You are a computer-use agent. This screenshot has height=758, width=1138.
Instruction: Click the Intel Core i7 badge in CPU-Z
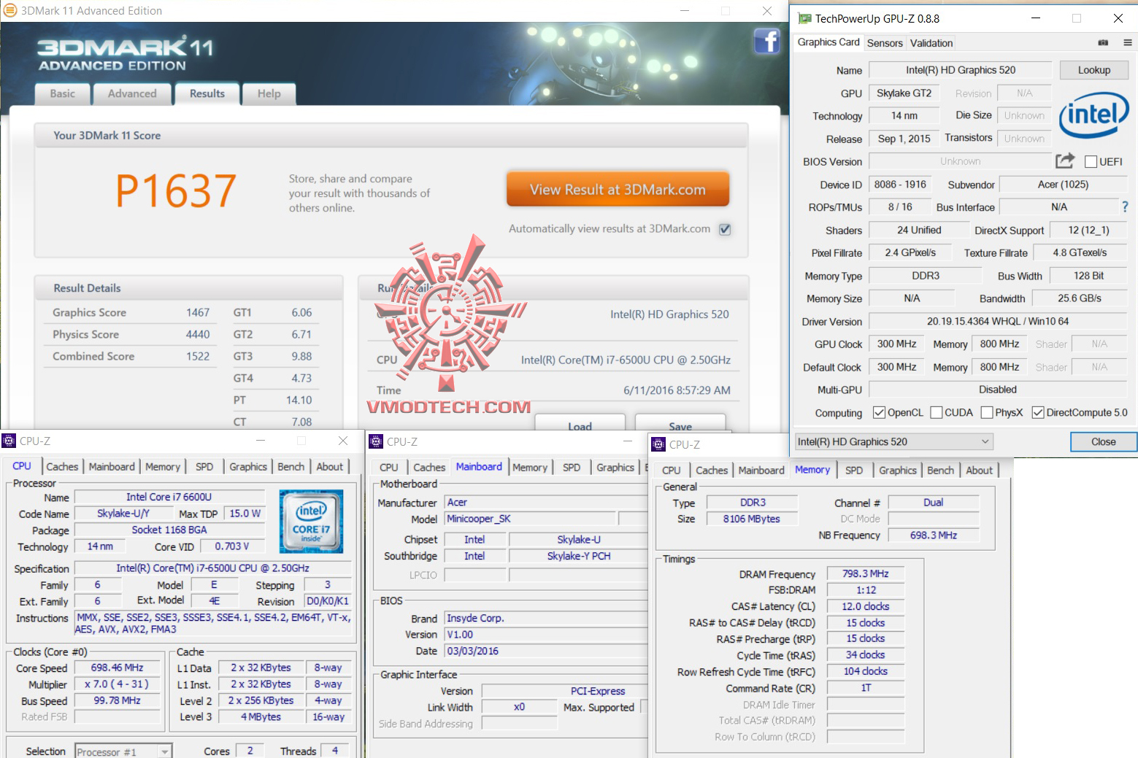pos(311,521)
